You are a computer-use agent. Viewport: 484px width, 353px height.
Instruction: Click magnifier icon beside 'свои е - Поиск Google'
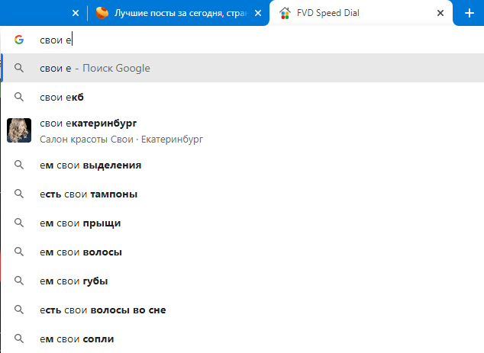click(19, 68)
